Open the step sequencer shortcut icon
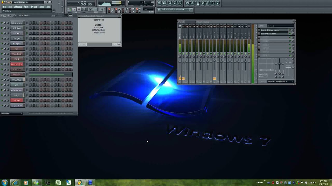 click(165, 3)
